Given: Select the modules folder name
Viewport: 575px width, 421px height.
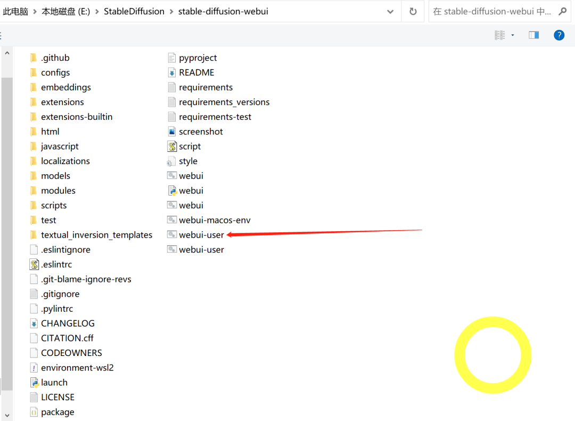Looking at the screenshot, I should click(x=58, y=190).
